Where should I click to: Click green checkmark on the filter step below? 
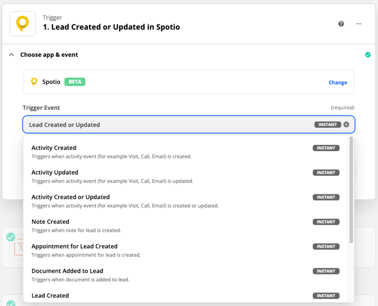[11, 237]
